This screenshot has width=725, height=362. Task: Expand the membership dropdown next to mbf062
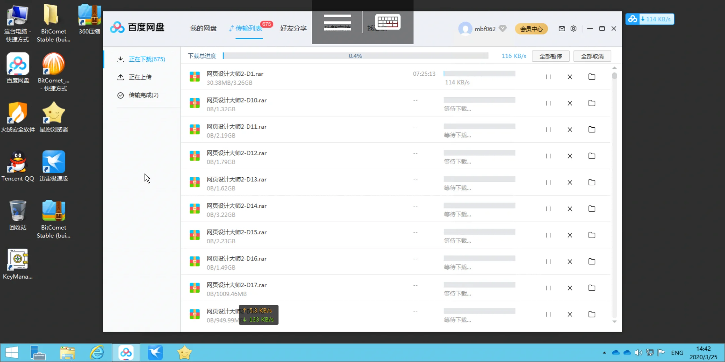click(x=502, y=28)
